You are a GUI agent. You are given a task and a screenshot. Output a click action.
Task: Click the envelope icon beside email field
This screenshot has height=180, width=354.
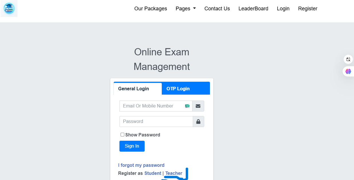coord(198,106)
